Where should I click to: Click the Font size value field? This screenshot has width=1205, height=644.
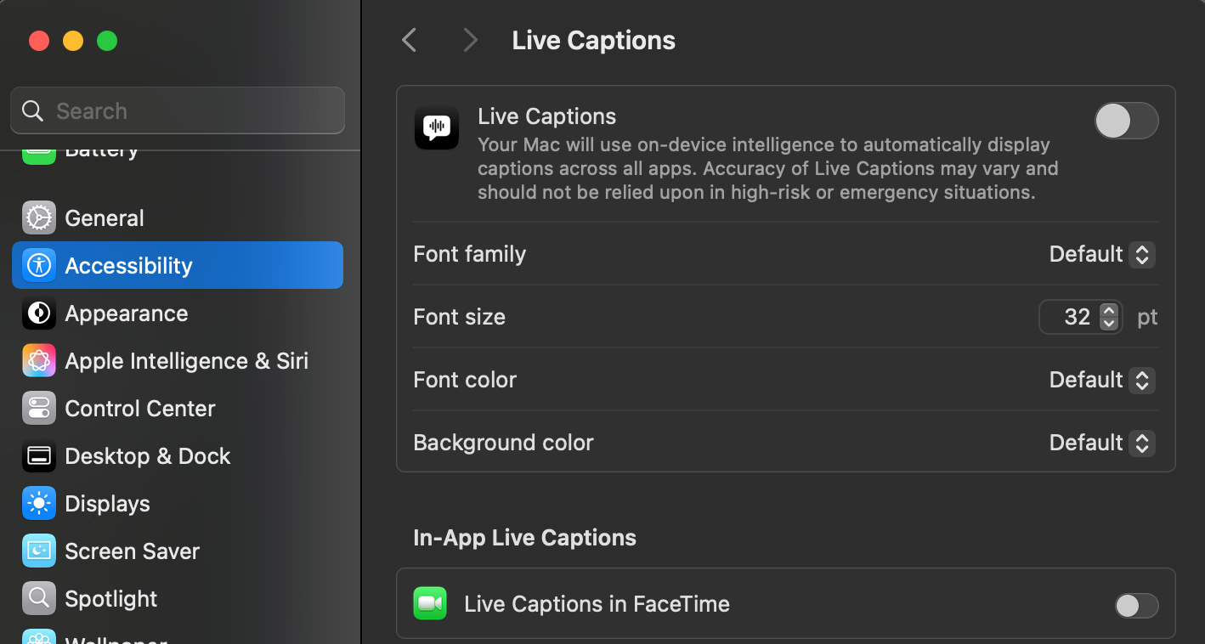(x=1072, y=317)
